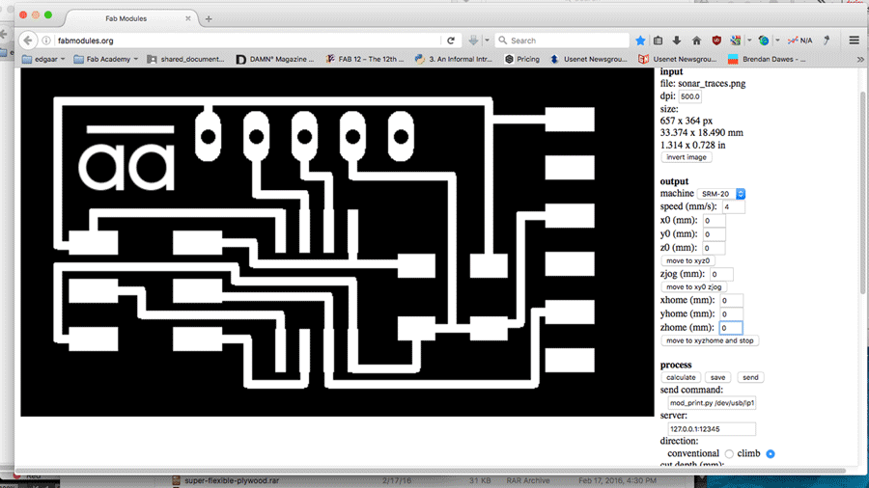Screen dimensions: 869x488
Task: Click the browser Search box
Action: [x=562, y=41]
